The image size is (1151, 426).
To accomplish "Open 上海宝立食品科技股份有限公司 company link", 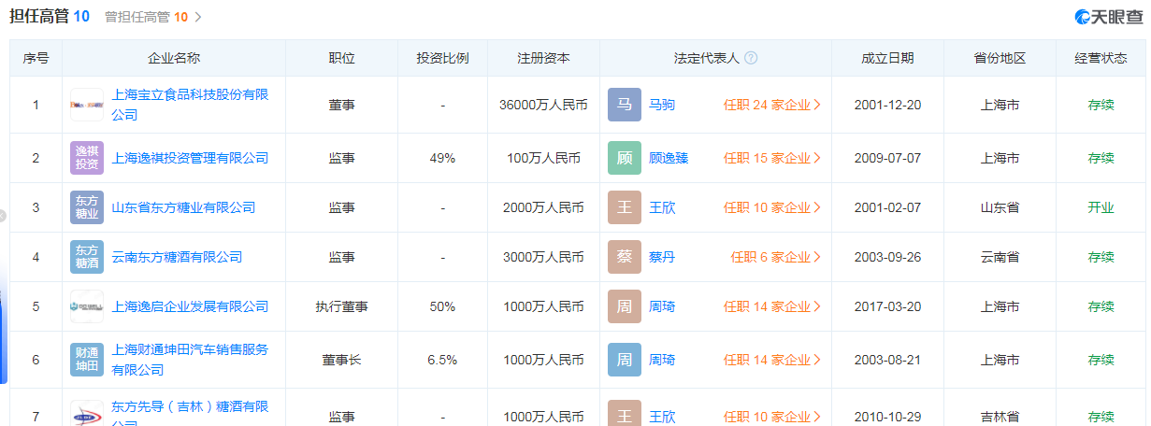I will (190, 105).
